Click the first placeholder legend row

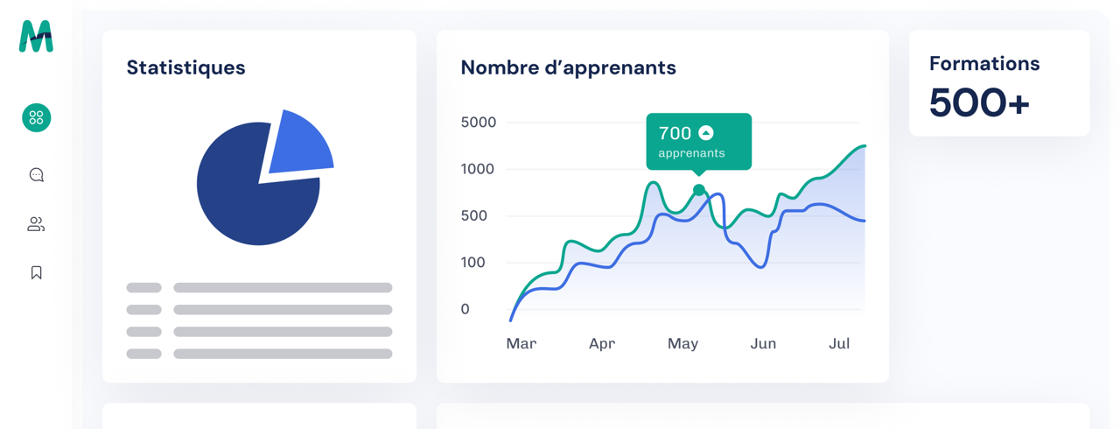[259, 287]
